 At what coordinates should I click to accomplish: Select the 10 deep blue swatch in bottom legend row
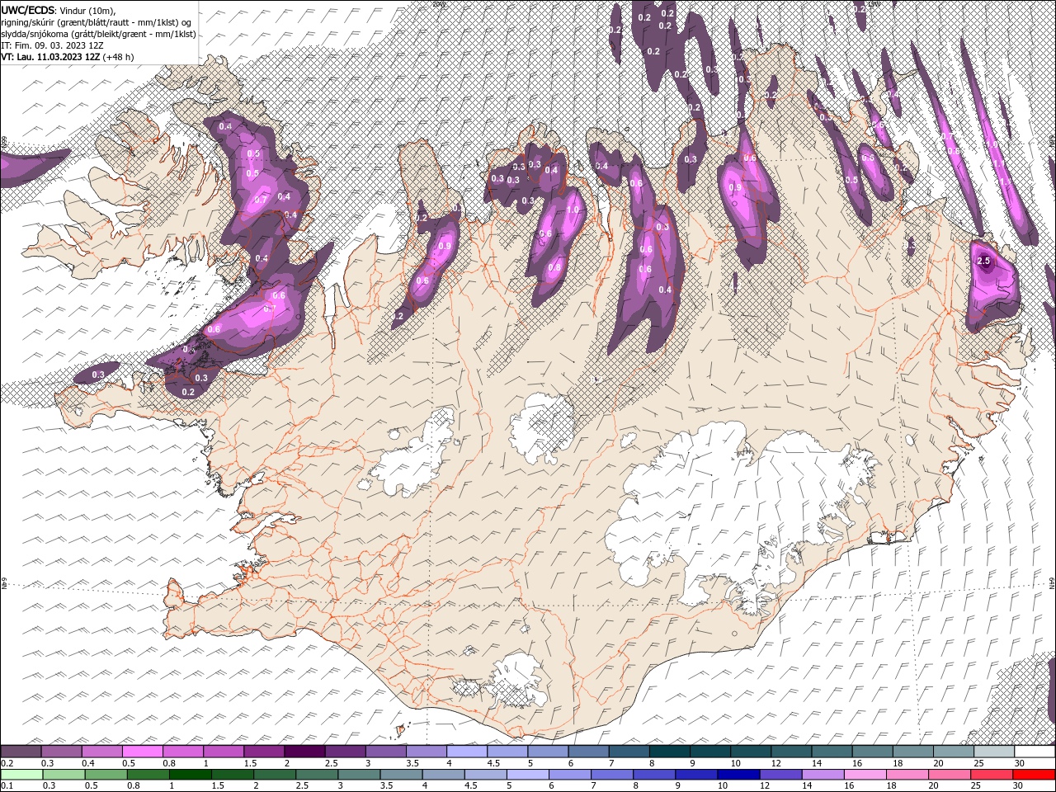pos(739,775)
